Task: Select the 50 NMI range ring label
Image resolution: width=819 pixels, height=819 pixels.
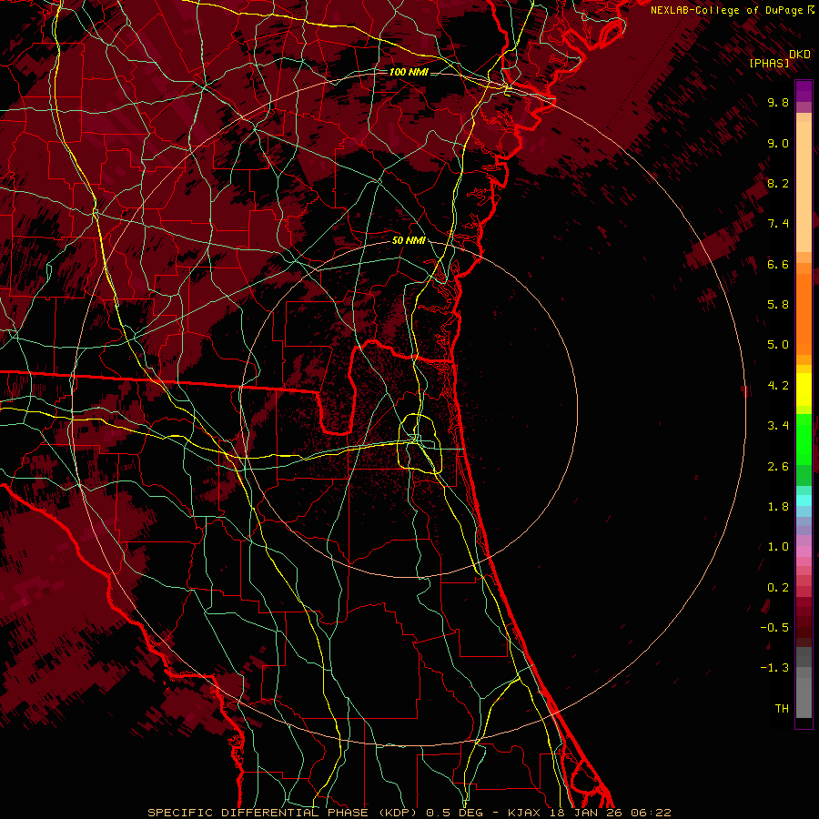Action: (x=409, y=240)
